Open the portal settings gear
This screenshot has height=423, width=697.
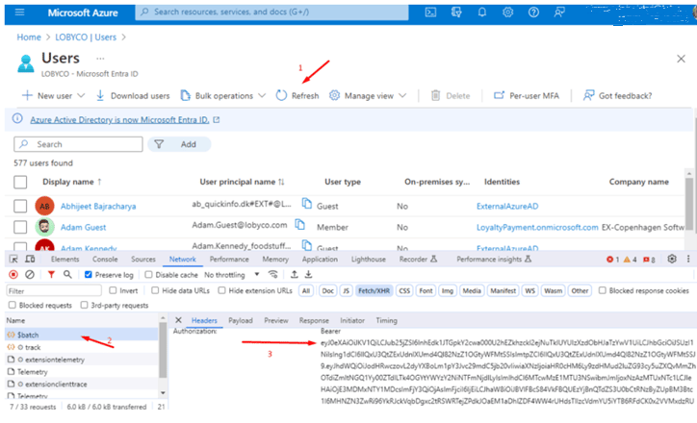coord(507,12)
